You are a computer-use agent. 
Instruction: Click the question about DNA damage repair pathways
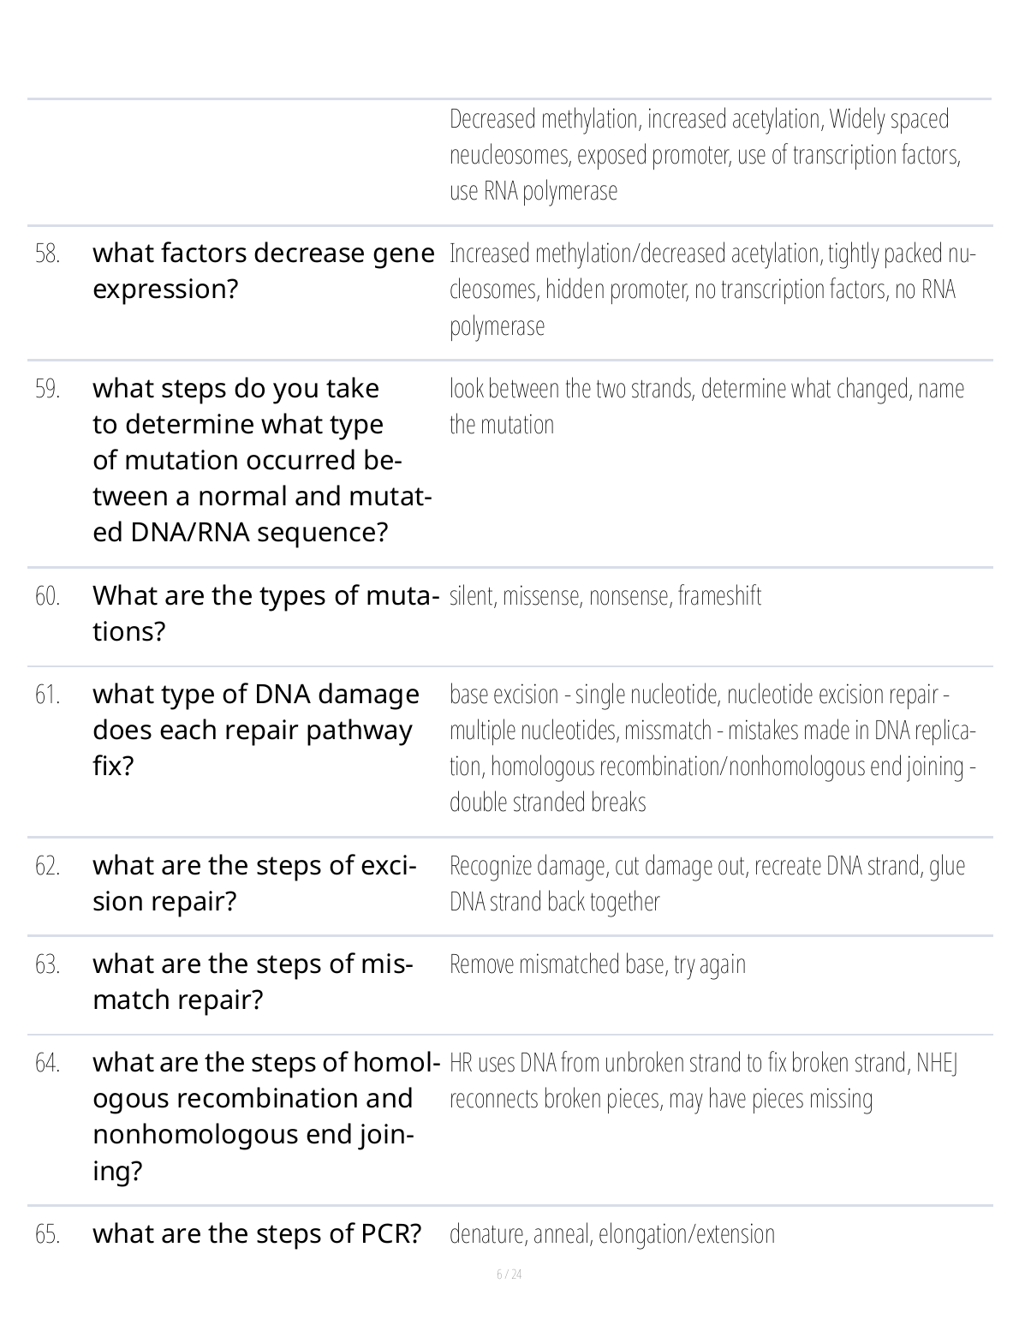(x=256, y=730)
